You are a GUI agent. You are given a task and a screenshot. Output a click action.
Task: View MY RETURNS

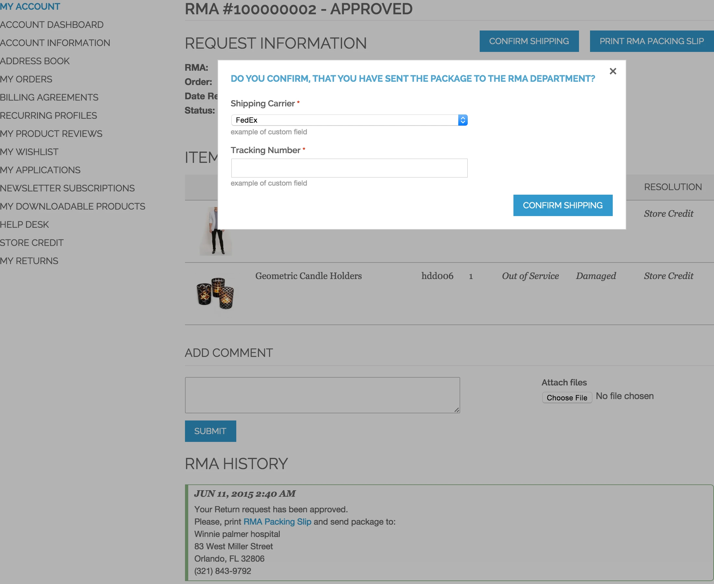(x=29, y=261)
